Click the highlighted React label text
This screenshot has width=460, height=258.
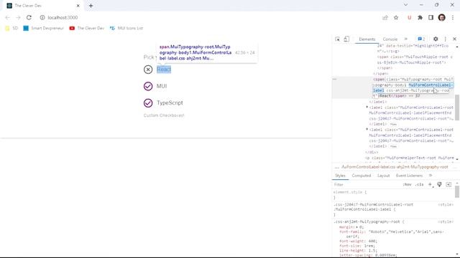coord(164,70)
